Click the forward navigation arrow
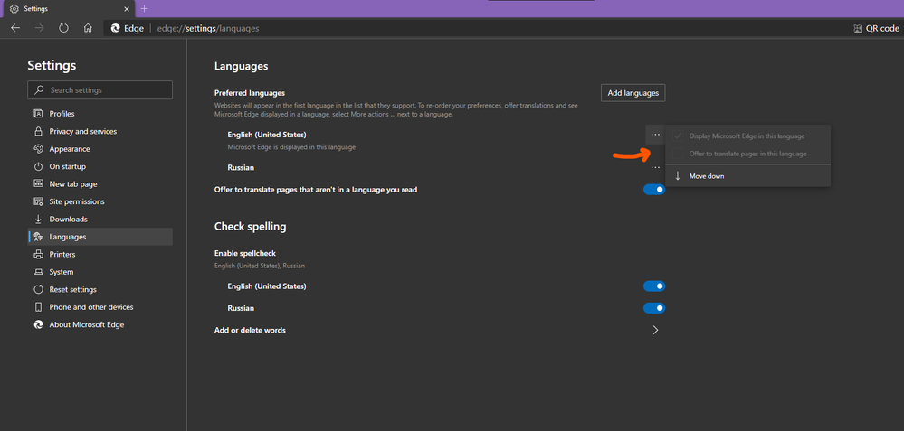The height and width of the screenshot is (431, 904). coord(39,28)
